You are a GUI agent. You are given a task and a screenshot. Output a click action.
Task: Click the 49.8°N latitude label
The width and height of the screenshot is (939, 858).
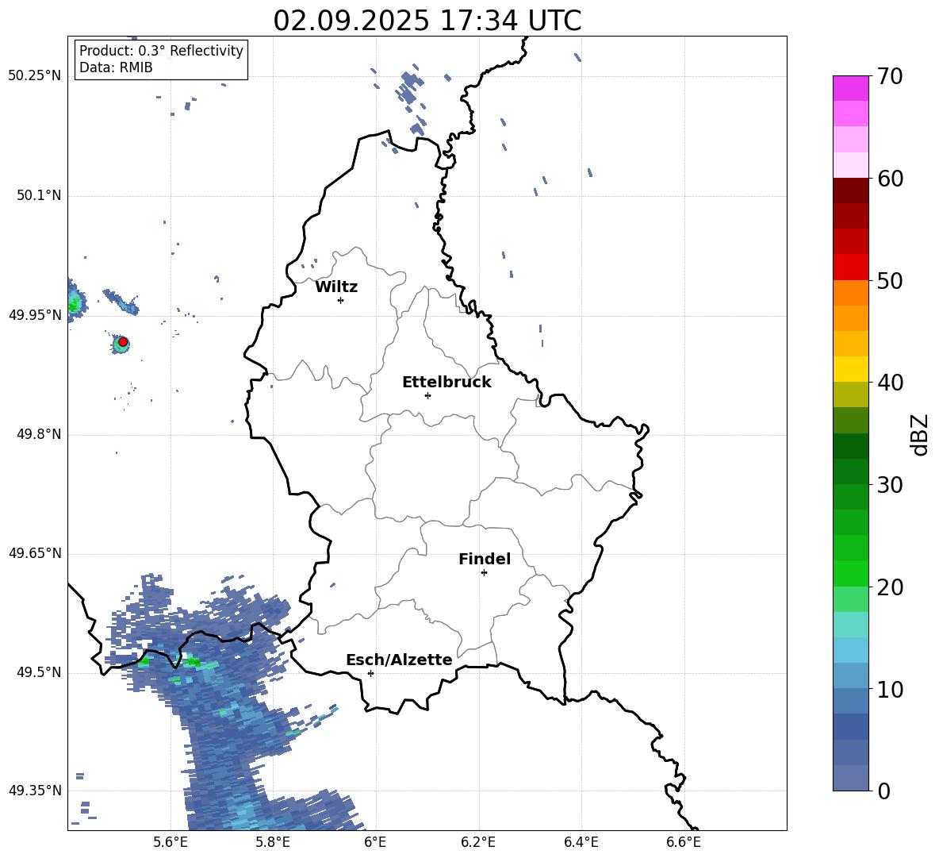(39, 434)
